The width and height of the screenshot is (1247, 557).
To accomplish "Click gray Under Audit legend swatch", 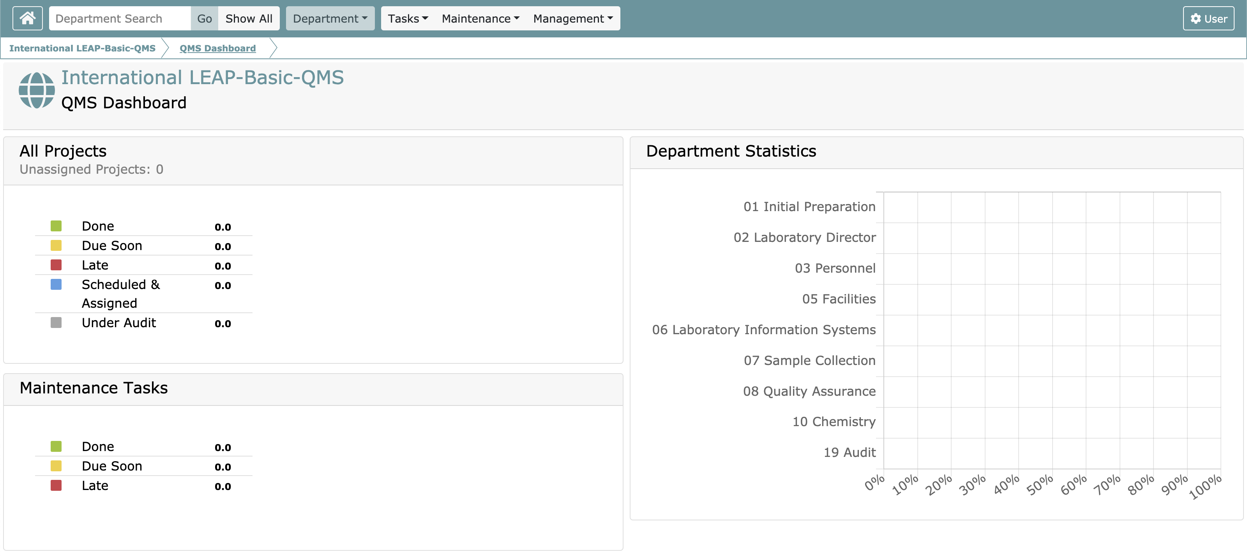I will (x=56, y=322).
